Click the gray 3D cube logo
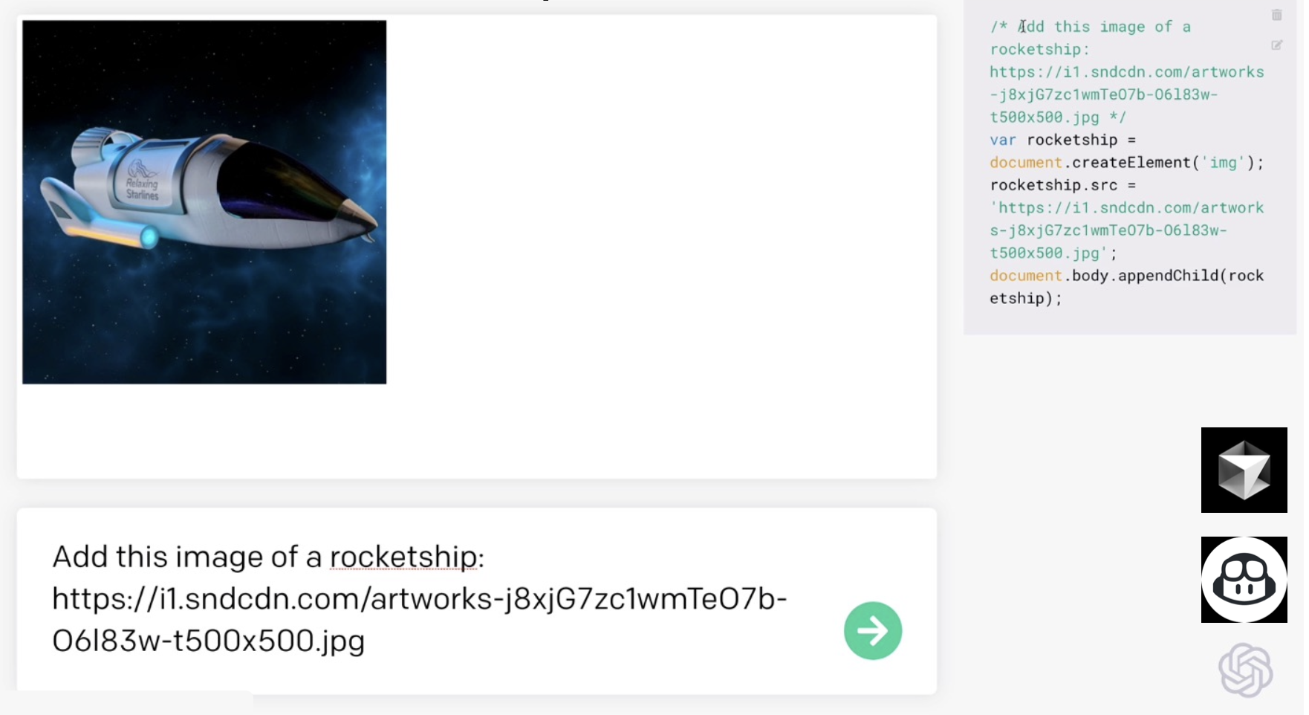Screen dimensions: 1309x715 click(x=1244, y=470)
